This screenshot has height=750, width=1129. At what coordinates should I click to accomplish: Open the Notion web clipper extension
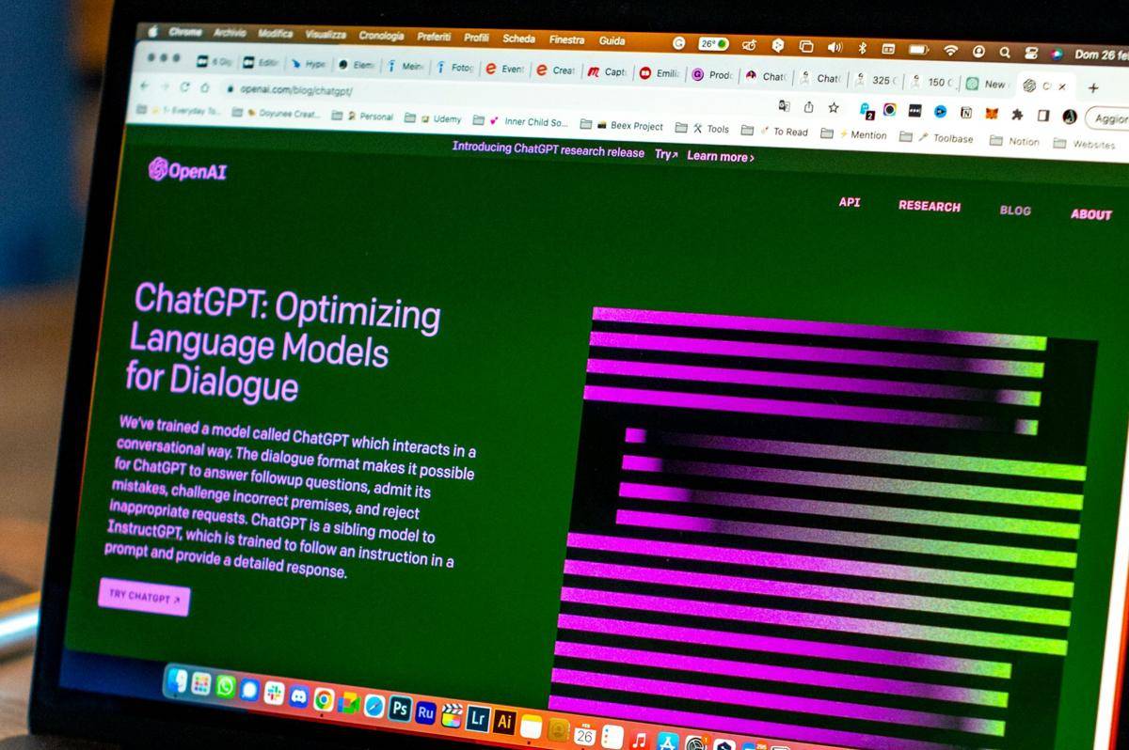pos(965,113)
